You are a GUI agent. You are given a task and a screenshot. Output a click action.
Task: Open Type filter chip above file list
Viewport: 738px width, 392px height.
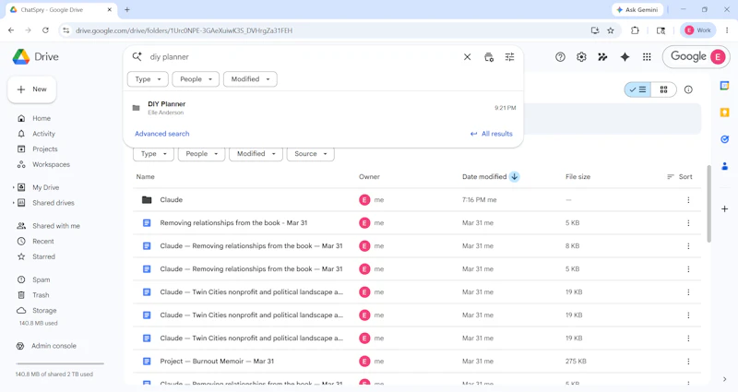click(153, 154)
